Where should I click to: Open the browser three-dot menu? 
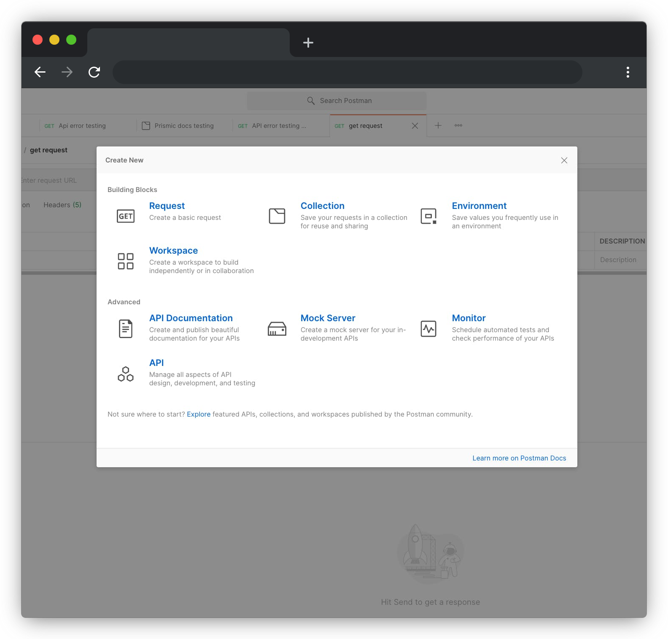[628, 72]
